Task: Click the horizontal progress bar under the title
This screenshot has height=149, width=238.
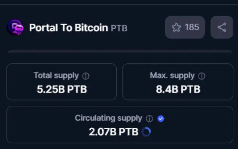Action: [120, 51]
